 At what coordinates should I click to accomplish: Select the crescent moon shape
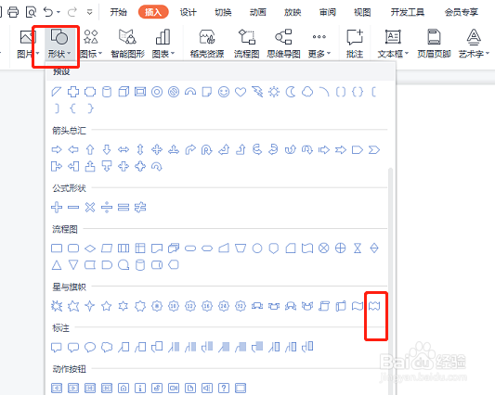point(291,92)
